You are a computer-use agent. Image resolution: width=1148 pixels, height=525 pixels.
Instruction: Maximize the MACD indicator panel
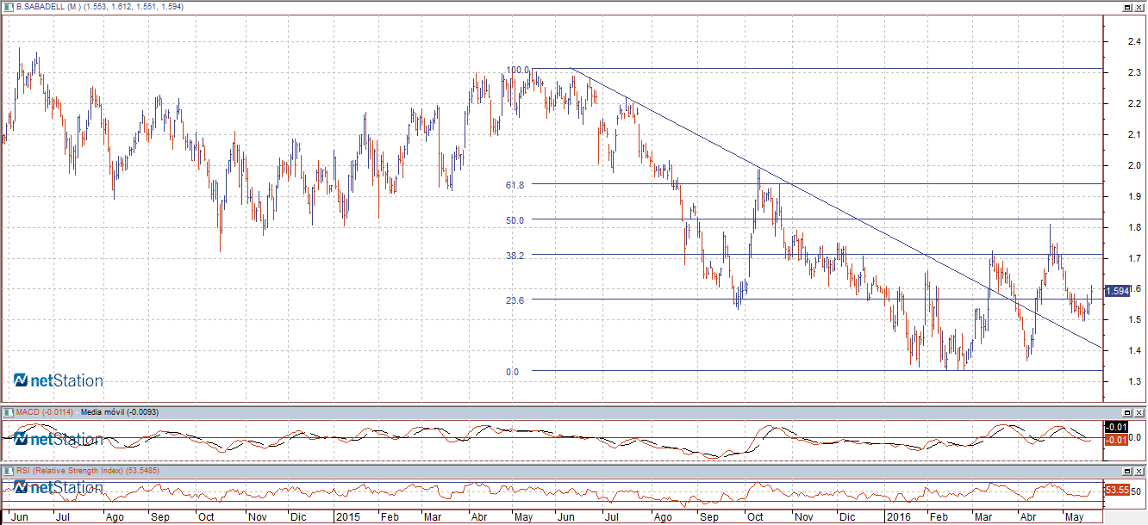point(1126,412)
